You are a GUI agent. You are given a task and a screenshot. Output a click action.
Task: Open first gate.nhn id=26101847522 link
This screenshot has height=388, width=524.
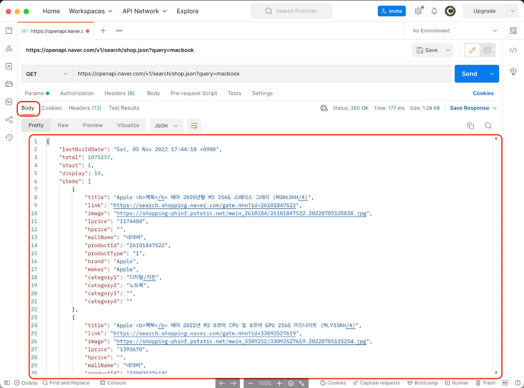[205, 205]
